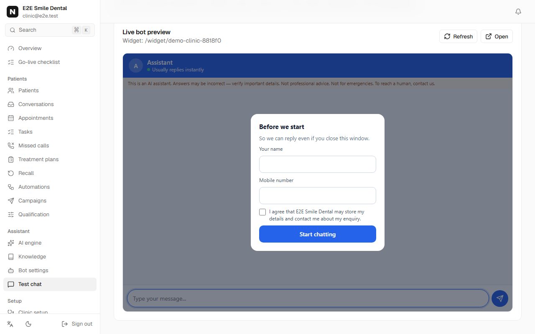Click the Usually replies instantly status
535x334 pixels.
[178, 70]
